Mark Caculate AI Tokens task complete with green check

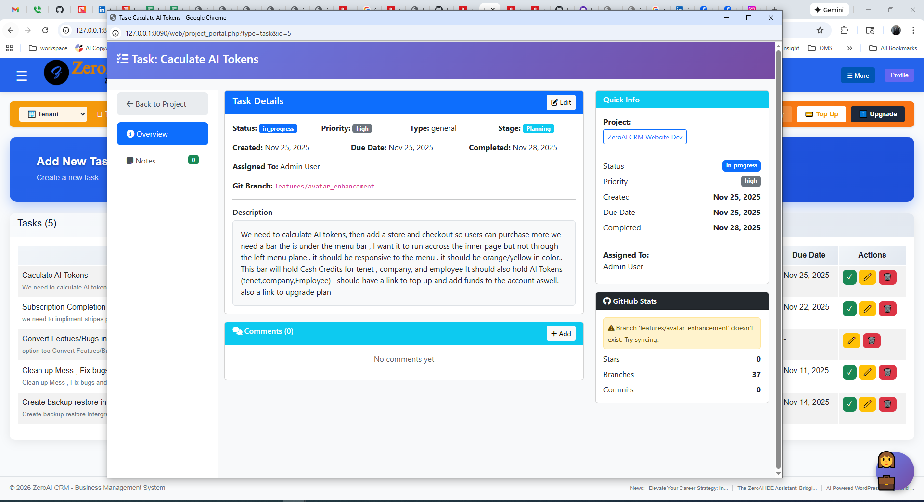(849, 277)
